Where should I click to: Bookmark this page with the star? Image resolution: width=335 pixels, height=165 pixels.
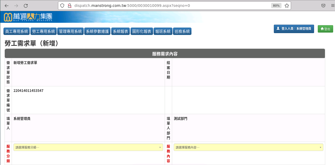287,6
